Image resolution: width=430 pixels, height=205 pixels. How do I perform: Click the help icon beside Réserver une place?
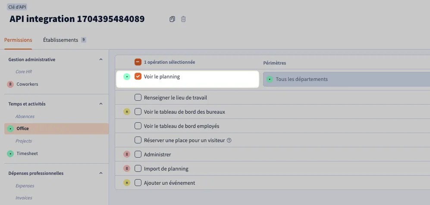pyautogui.click(x=229, y=140)
